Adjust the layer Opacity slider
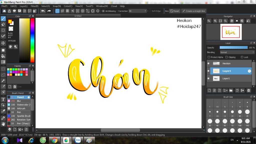 pyautogui.click(x=234, y=47)
